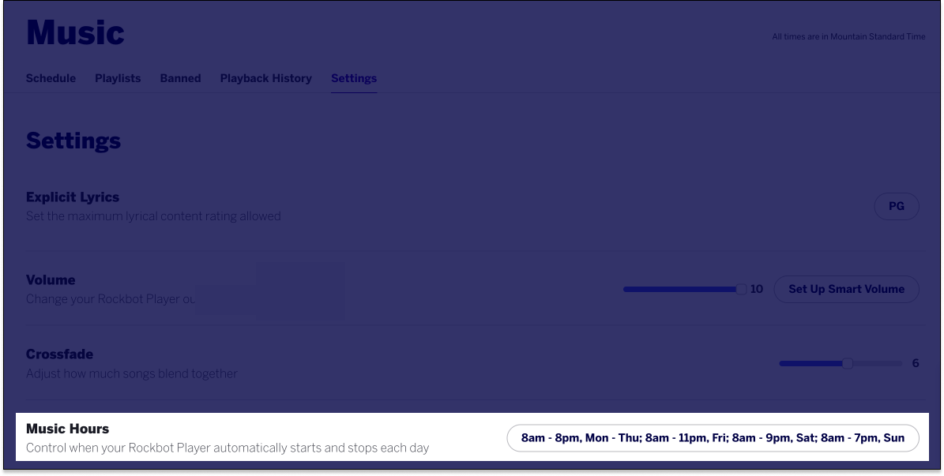Click the Volume slider handle
This screenshot has height=476, width=944.
pyautogui.click(x=741, y=289)
